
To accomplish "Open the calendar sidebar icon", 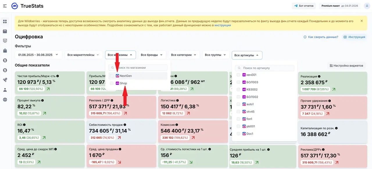I will [x=5, y=31].
